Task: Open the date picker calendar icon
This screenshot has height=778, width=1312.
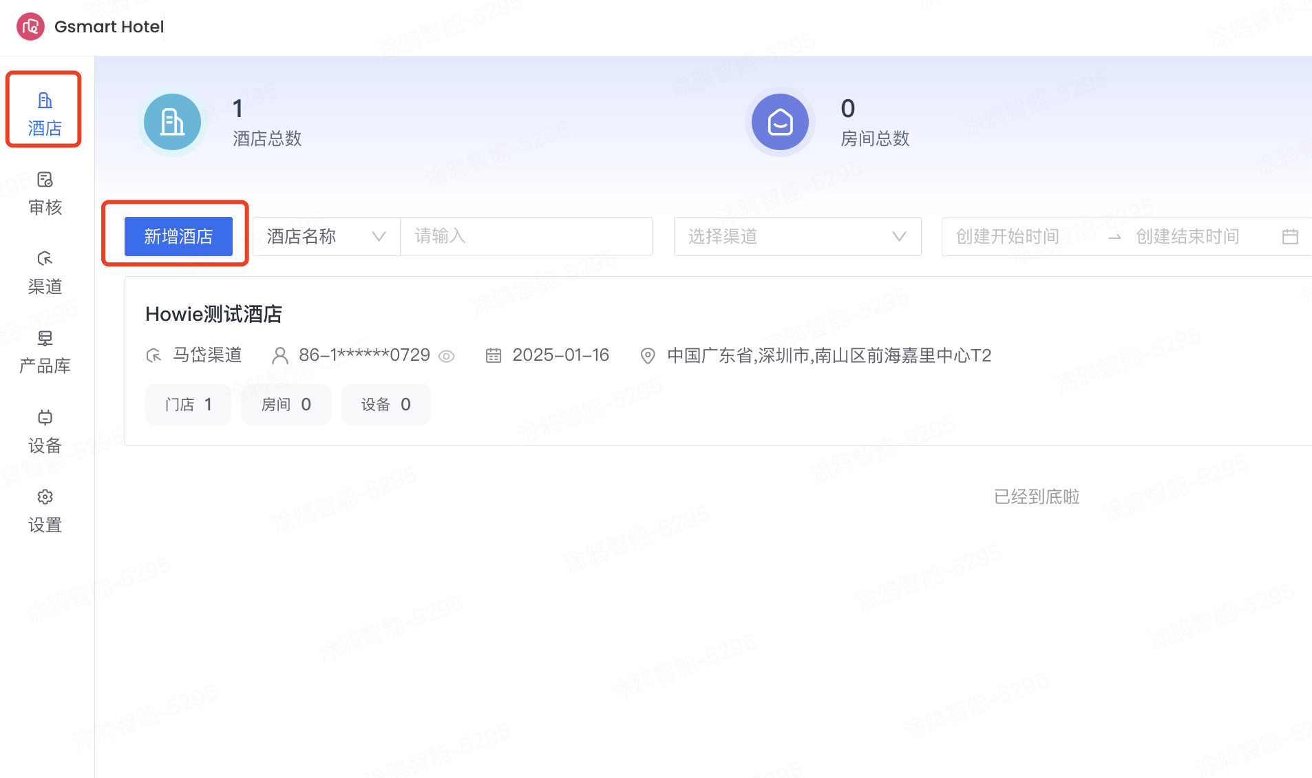Action: click(1291, 237)
